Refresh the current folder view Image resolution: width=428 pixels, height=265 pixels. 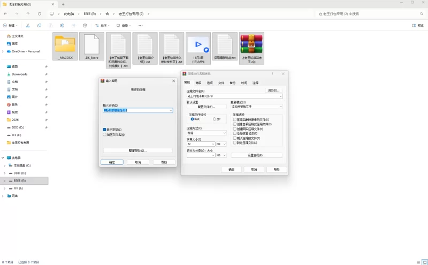(39, 14)
